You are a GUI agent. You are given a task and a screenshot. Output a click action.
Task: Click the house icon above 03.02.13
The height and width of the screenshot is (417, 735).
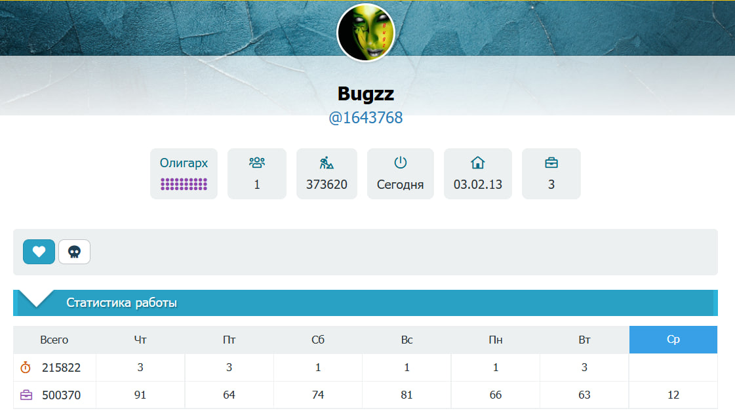pos(477,163)
